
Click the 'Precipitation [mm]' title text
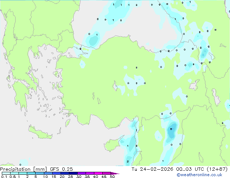click(24, 169)
